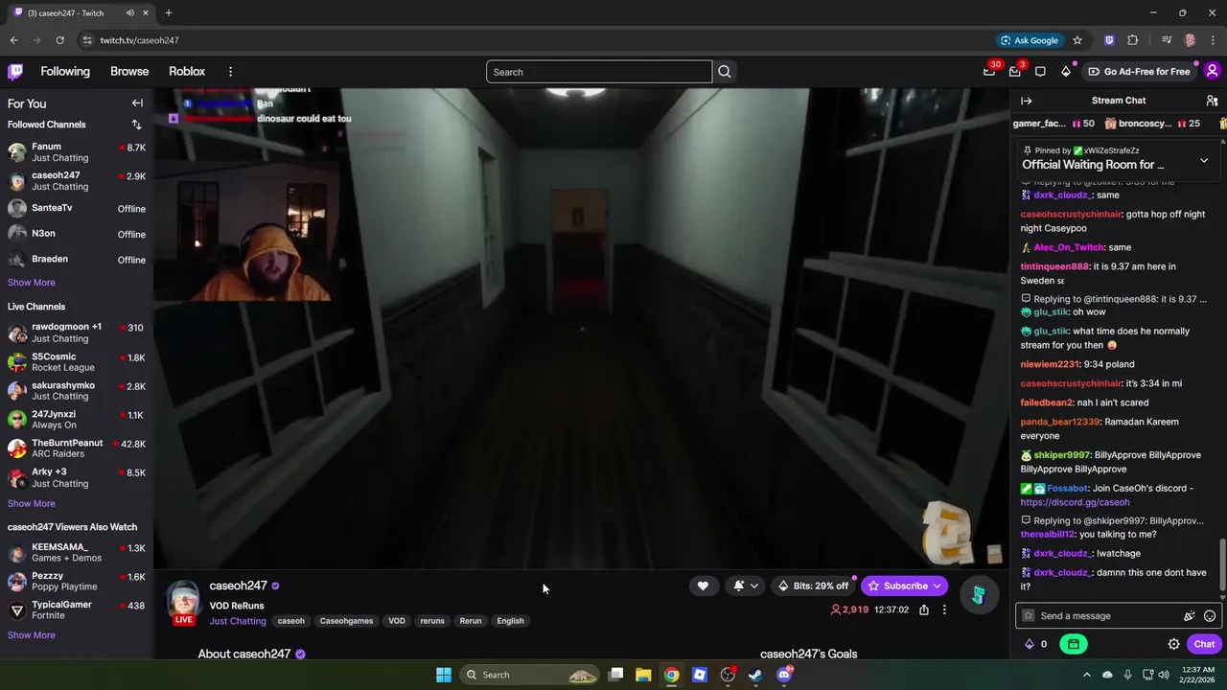Open the three-dot more menu beside Roblox
This screenshot has width=1227, height=690.
pos(230,72)
